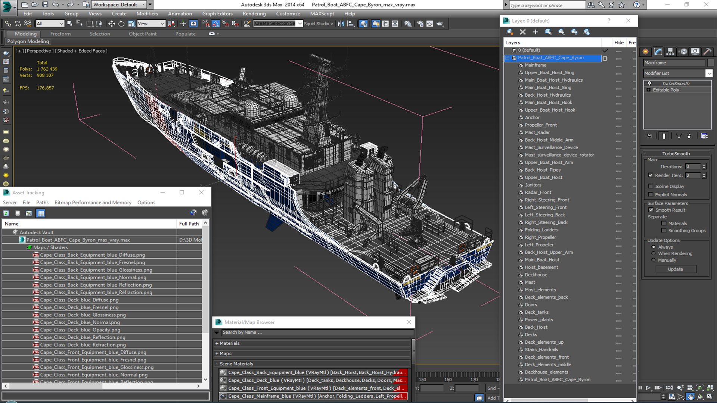Open the Modifier List dropdown
717x403 pixels.
(709, 74)
